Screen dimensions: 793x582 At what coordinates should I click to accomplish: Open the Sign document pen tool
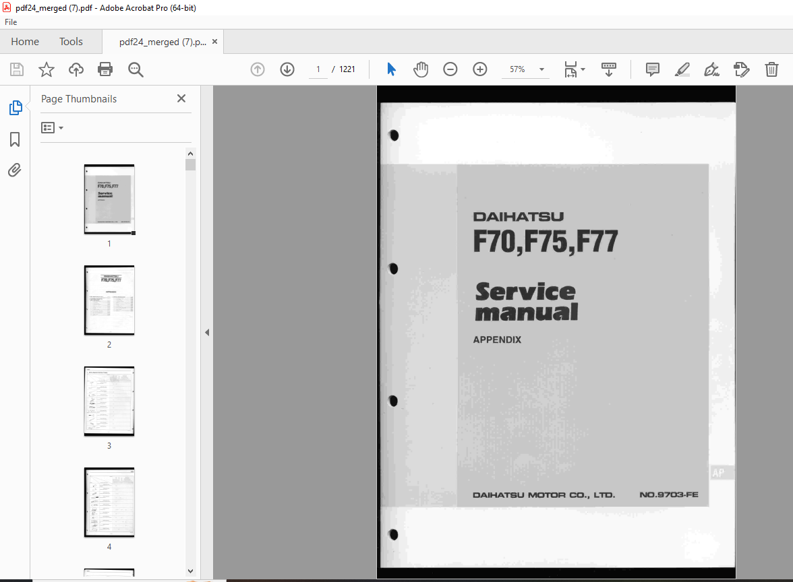(711, 69)
